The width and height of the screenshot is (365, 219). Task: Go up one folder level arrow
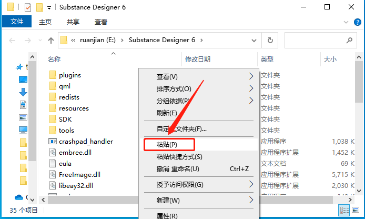coord(51,41)
